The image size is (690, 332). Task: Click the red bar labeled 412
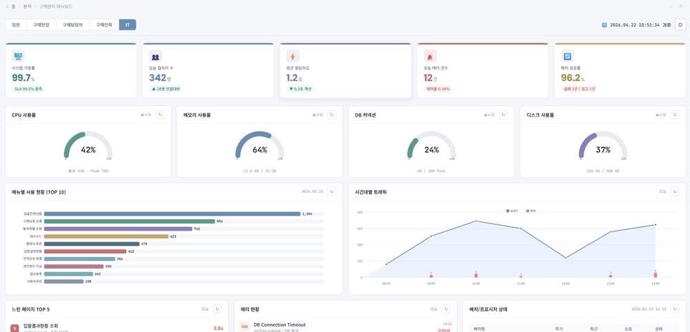[x=85, y=251]
